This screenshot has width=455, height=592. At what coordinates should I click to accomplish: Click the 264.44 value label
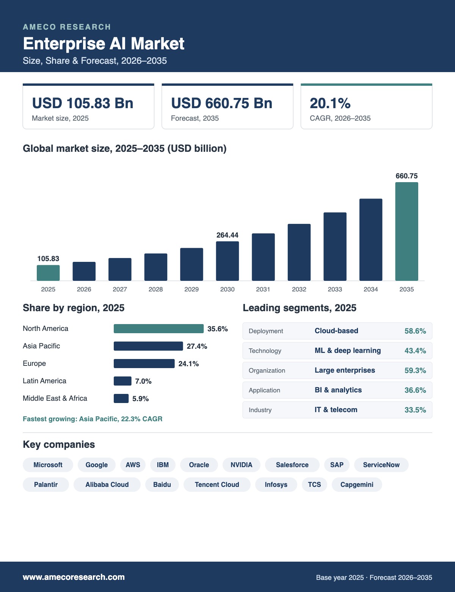(x=227, y=235)
